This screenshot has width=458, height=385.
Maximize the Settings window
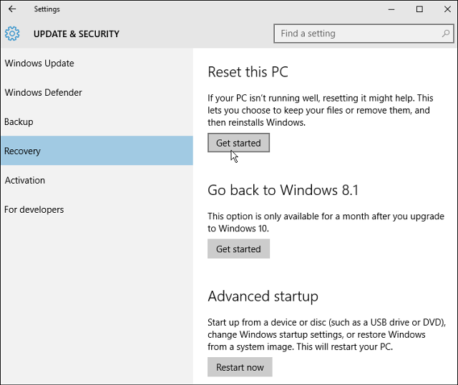click(419, 9)
